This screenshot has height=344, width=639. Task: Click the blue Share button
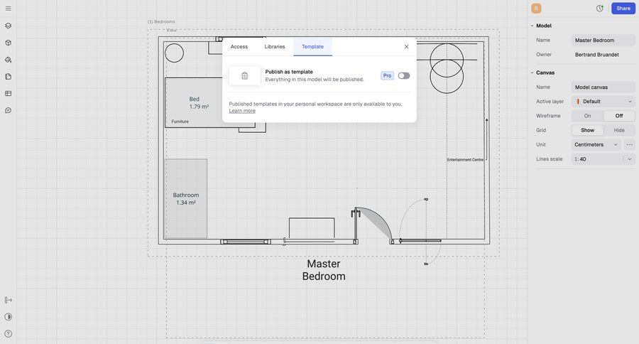(623, 8)
